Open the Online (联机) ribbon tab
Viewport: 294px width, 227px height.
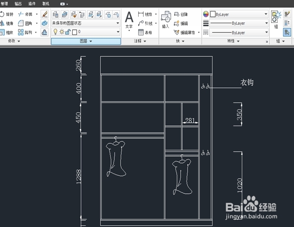[x=46, y=3]
